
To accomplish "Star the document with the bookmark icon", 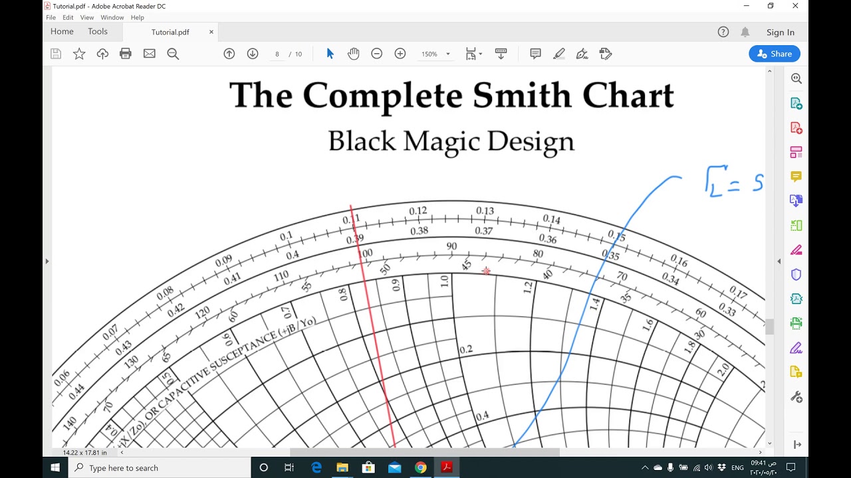I will coord(79,54).
